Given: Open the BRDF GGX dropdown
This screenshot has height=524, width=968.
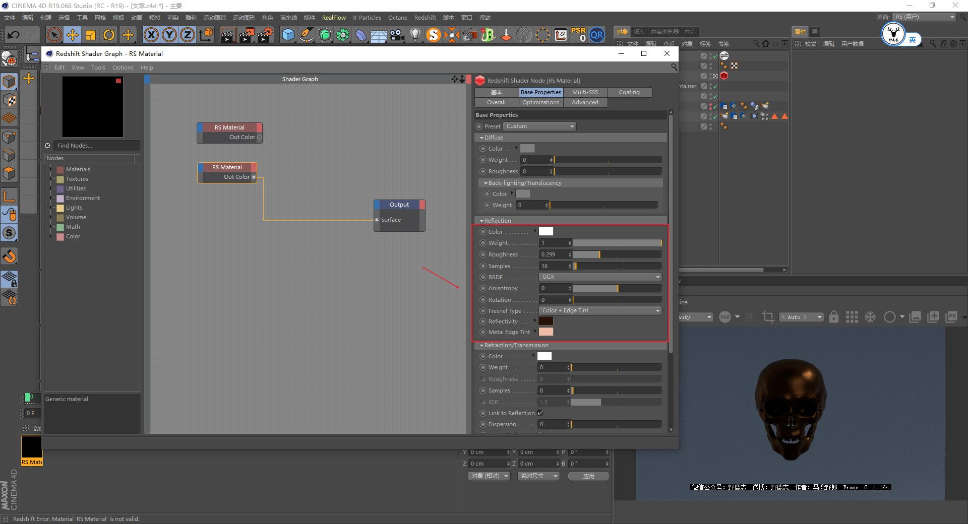Looking at the screenshot, I should (599, 277).
